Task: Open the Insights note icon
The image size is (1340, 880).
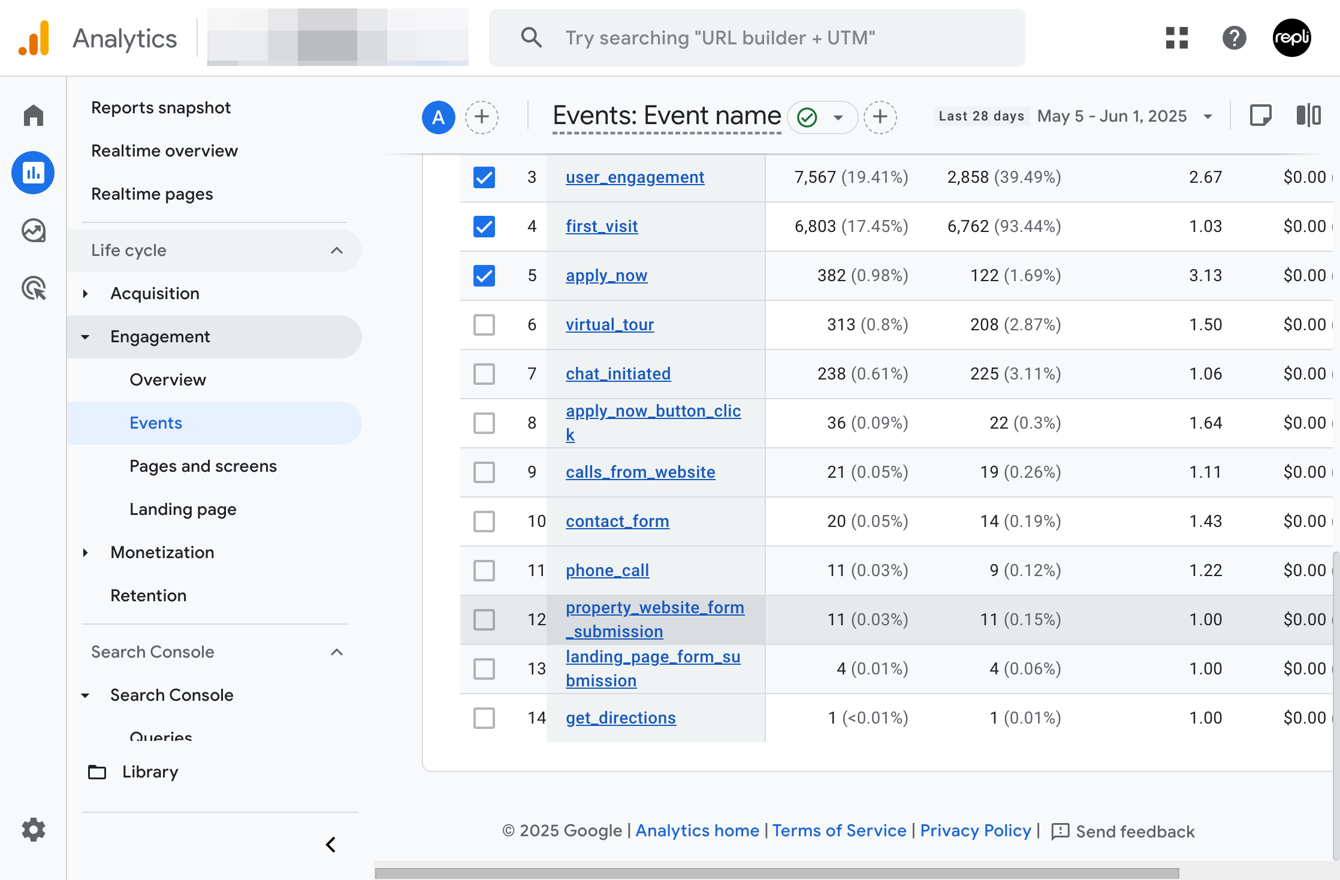Action: click(x=1261, y=115)
